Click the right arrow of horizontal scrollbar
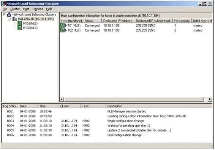This screenshot has height=150, width=215. point(210,99)
